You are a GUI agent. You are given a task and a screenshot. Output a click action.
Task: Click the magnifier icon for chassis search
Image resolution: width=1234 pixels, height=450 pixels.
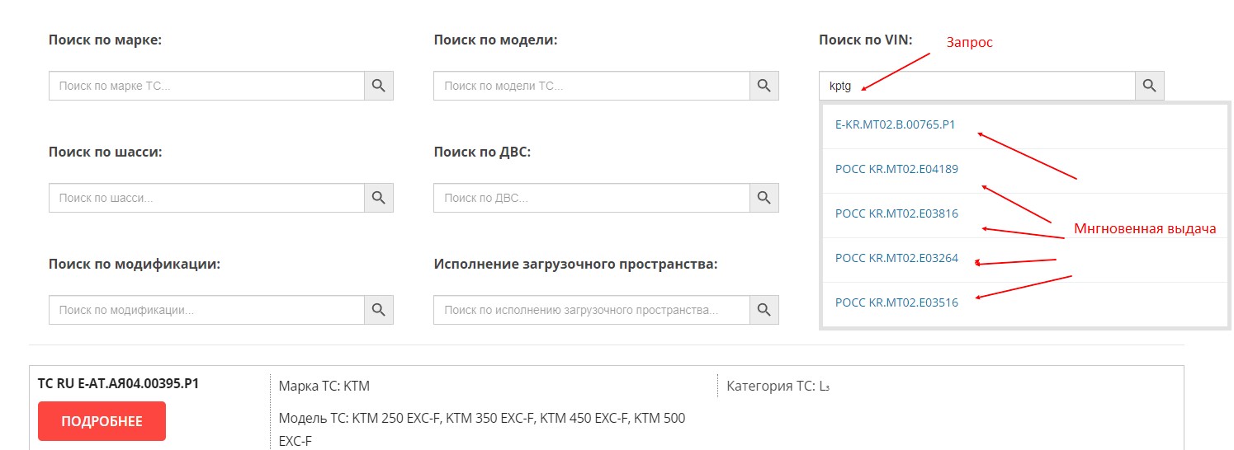pyautogui.click(x=378, y=198)
